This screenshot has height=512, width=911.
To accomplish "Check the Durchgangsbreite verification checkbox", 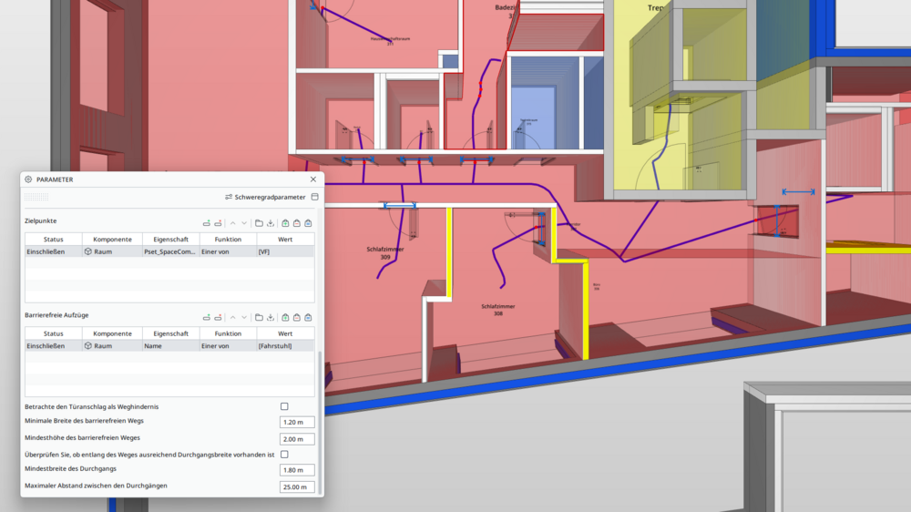I will point(284,454).
